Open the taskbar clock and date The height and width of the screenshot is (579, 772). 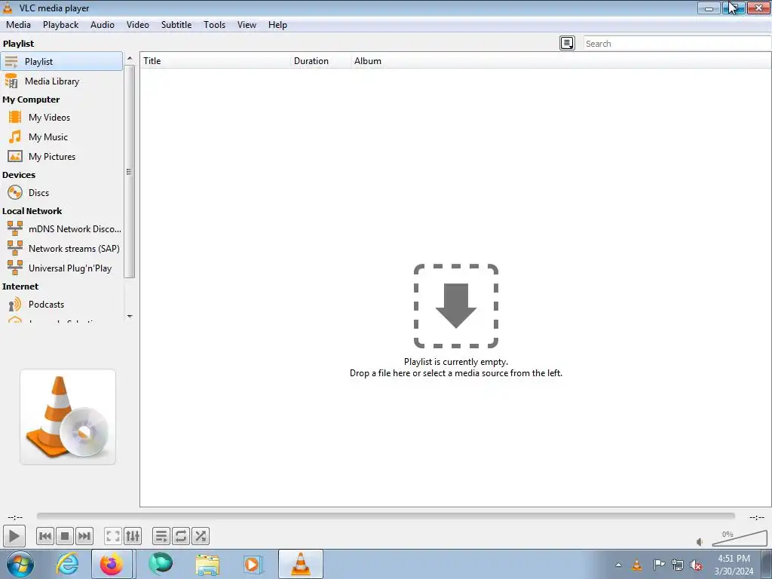pos(734,565)
